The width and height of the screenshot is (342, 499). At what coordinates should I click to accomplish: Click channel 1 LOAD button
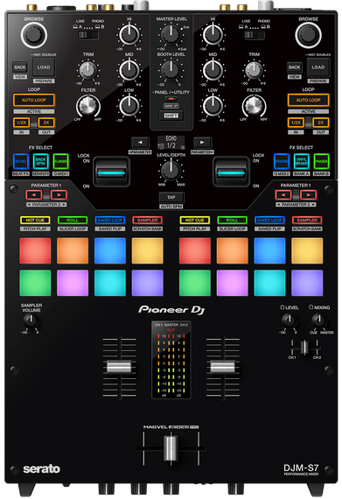tap(44, 67)
